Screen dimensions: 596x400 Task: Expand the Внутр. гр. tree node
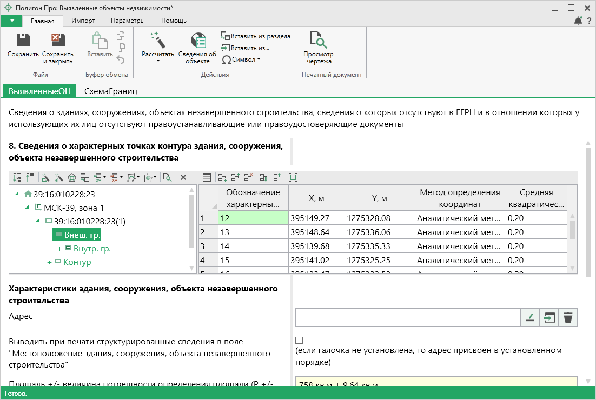click(59, 249)
